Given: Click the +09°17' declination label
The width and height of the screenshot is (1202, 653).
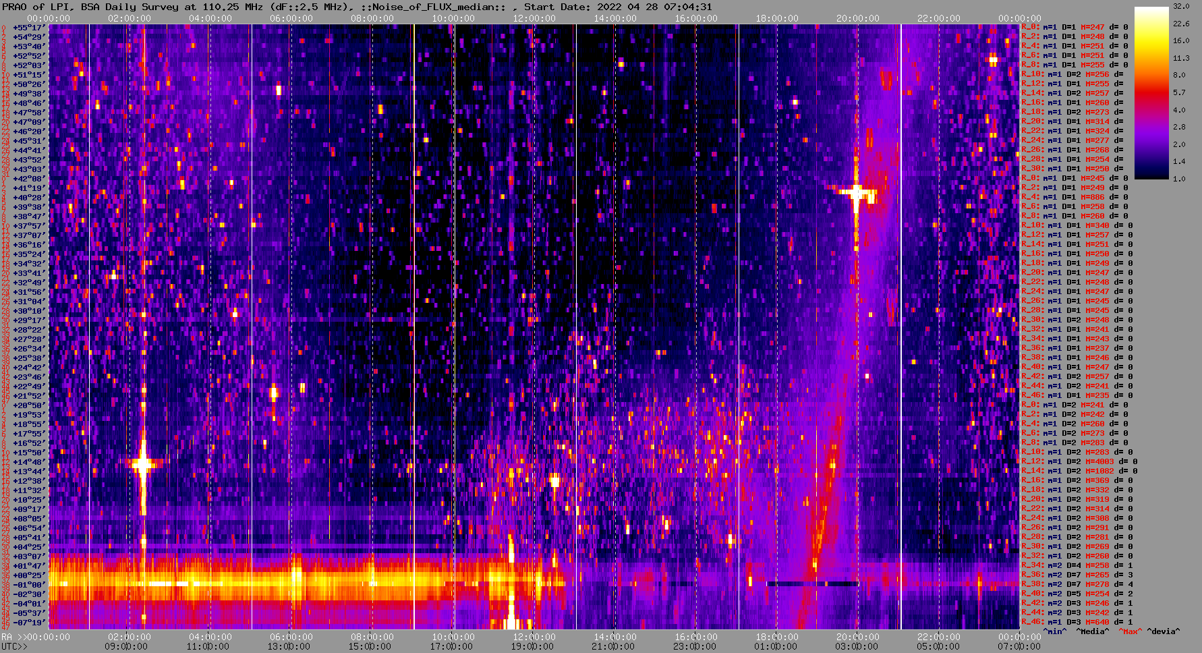Looking at the screenshot, I should click(29, 509).
